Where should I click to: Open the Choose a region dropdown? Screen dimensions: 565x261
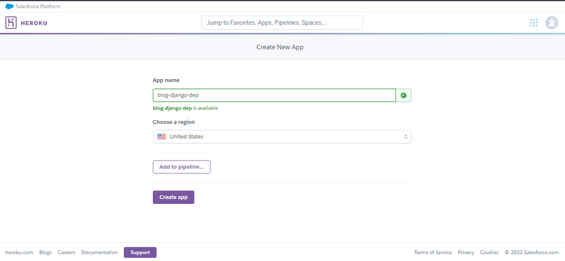pos(282,137)
